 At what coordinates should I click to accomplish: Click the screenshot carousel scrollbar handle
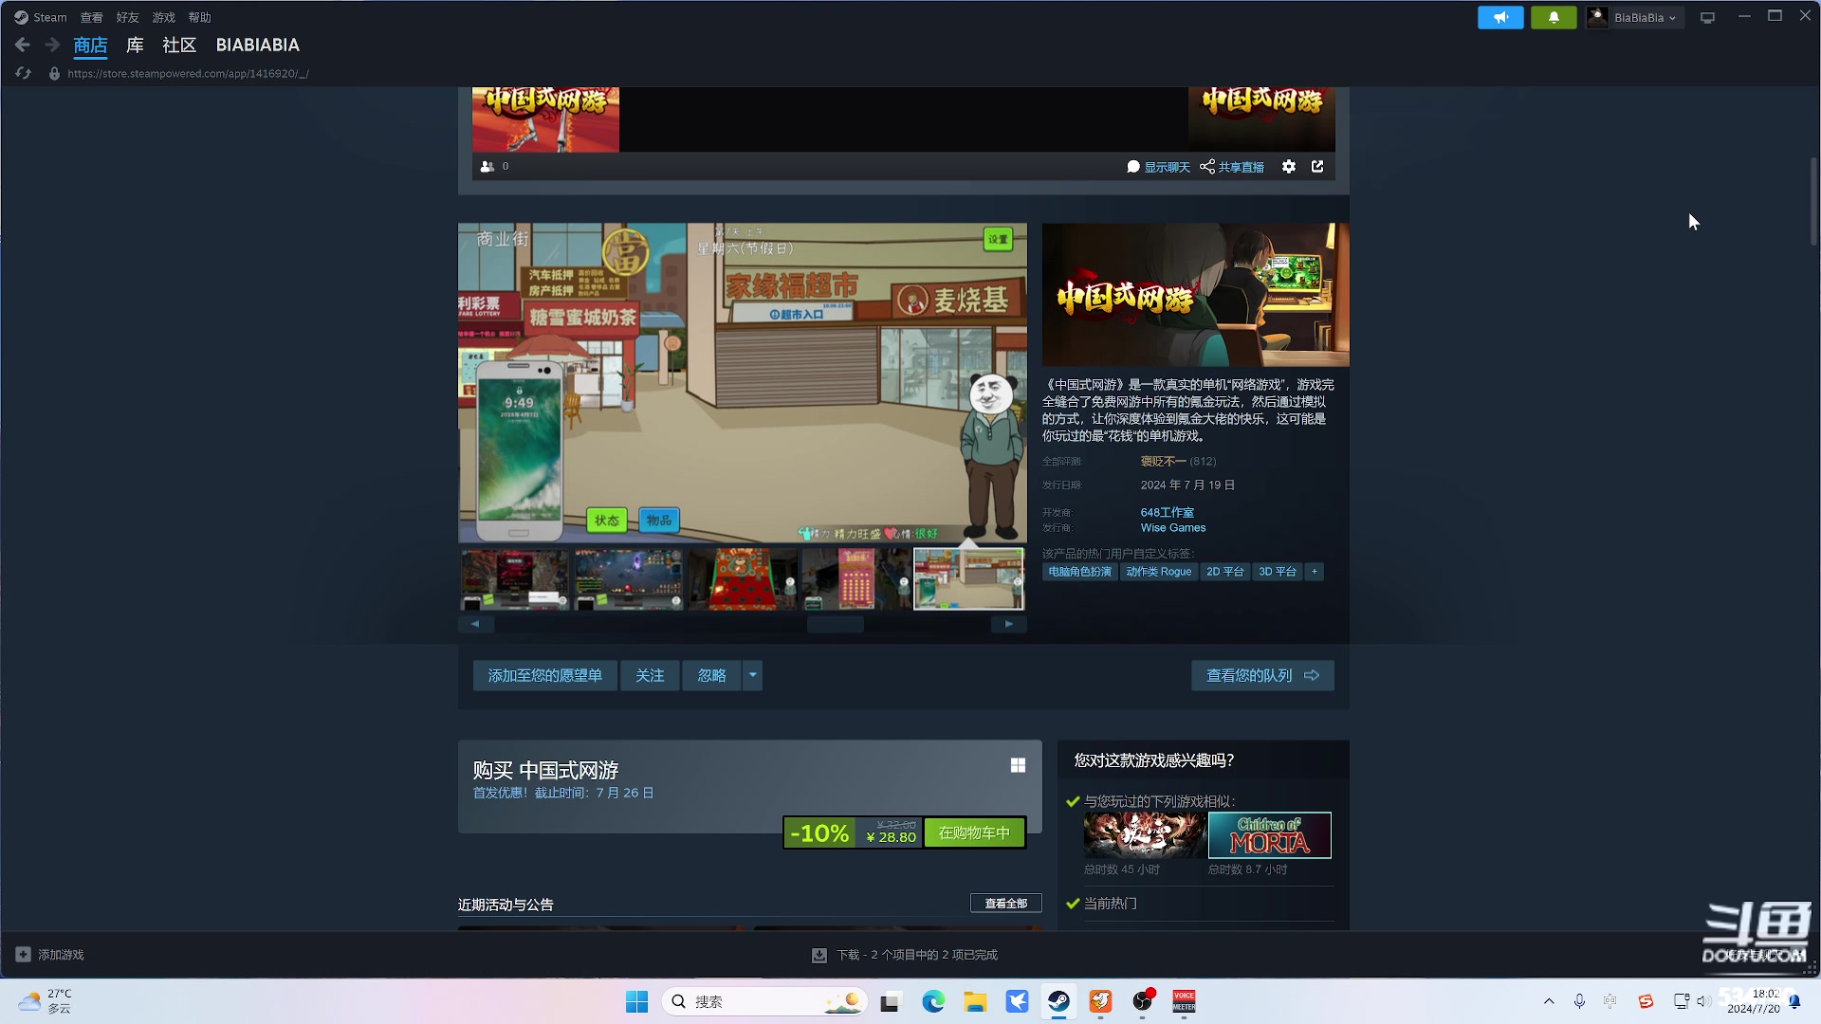tap(835, 624)
